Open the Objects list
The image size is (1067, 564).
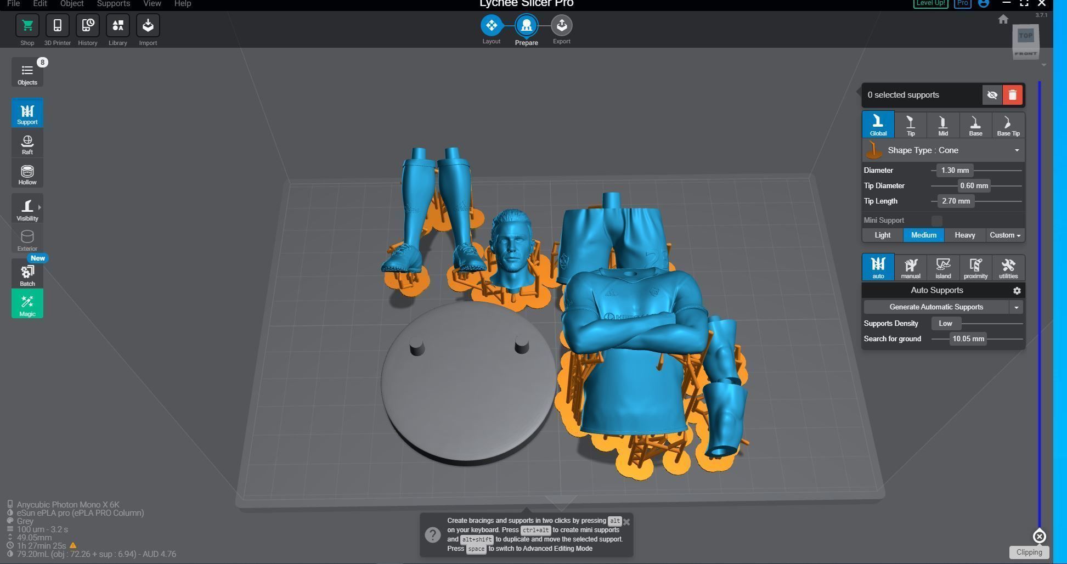(x=27, y=73)
